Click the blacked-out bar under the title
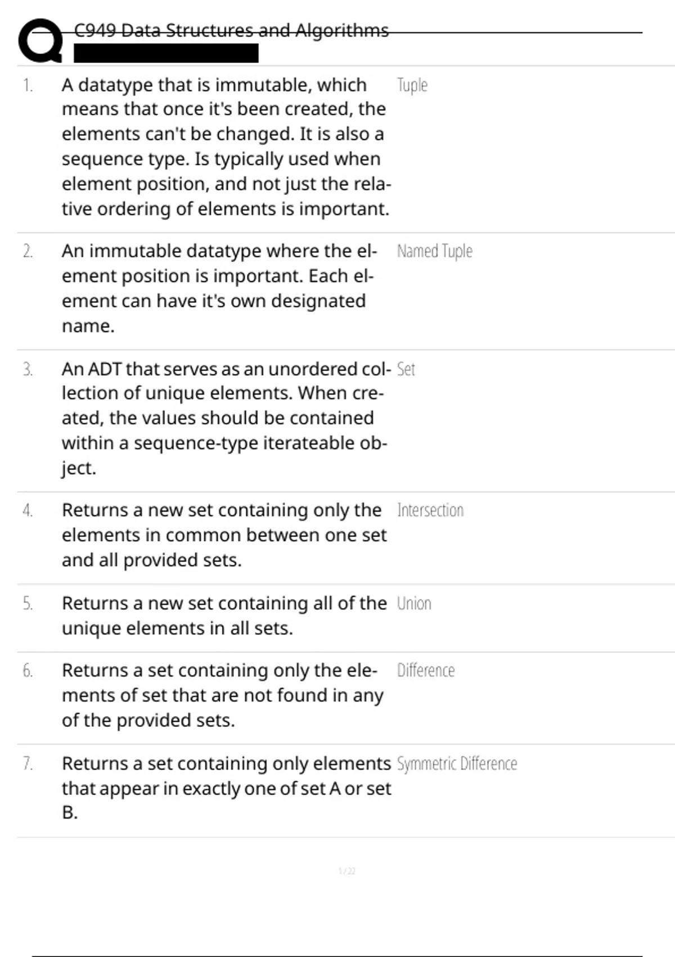The image size is (675, 957). coord(166,53)
